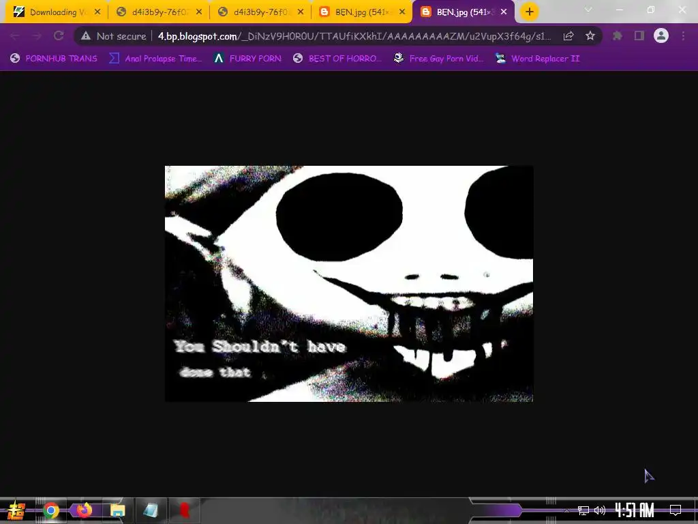Image resolution: width=698 pixels, height=524 pixels.
Task: Close the active BEN.jpg tab
Action: pyautogui.click(x=504, y=12)
